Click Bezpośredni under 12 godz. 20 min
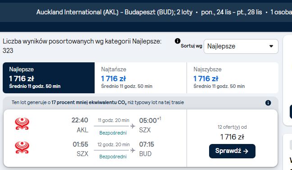Viewport: 292px width, 170px height. click(113, 157)
